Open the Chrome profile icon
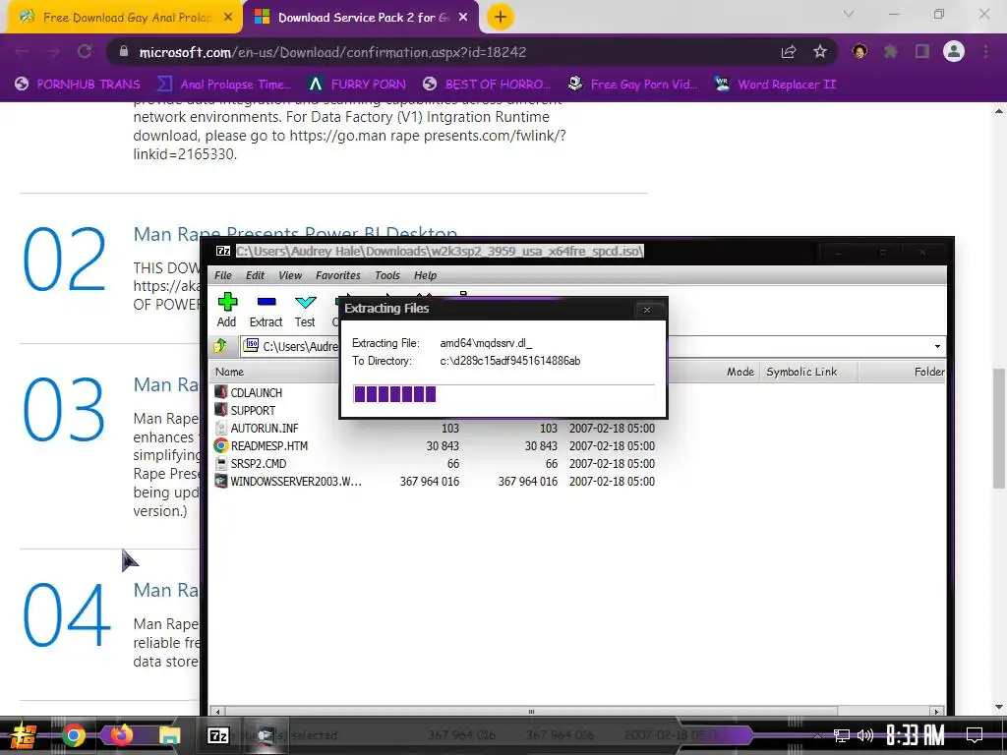Screen dimensions: 1007x755 coord(954,52)
